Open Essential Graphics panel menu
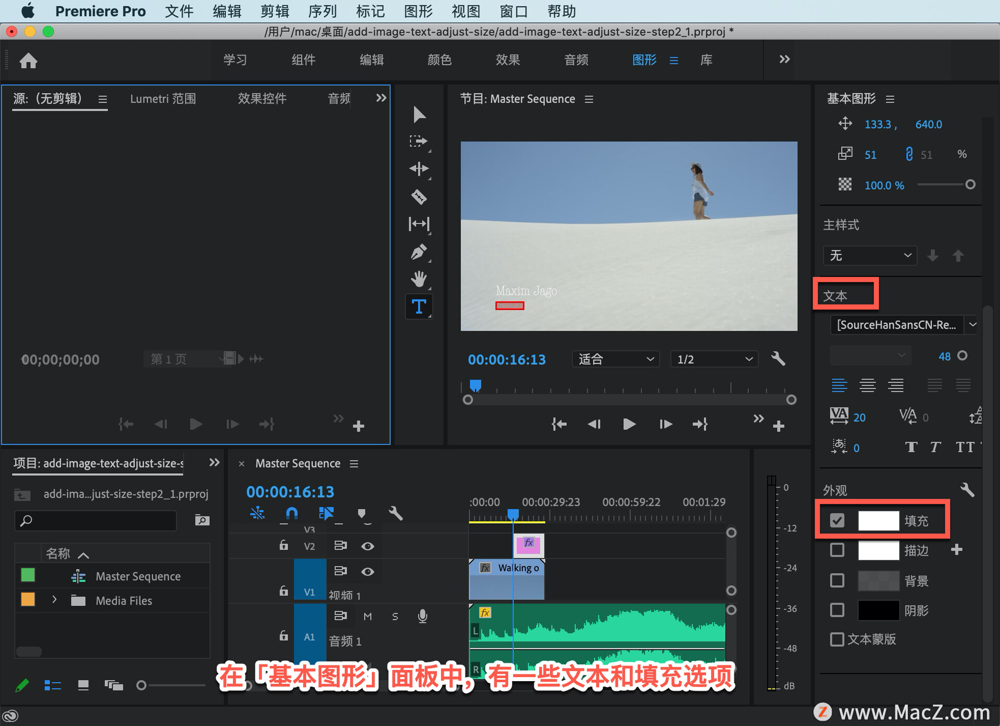This screenshot has width=1000, height=726. tap(890, 99)
